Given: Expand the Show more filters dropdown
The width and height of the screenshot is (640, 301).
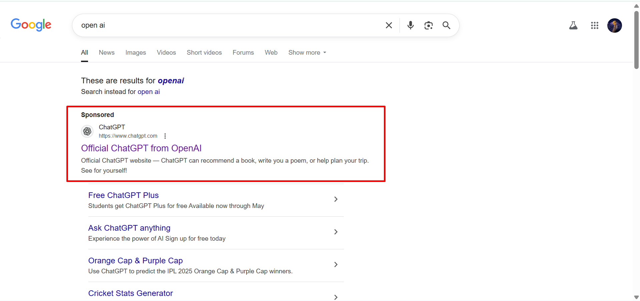Looking at the screenshot, I should point(307,53).
